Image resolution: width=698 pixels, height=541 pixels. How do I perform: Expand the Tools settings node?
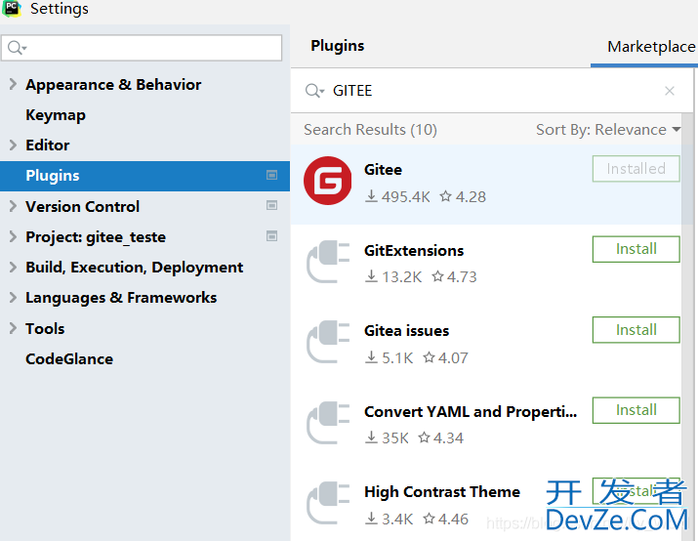click(x=13, y=328)
